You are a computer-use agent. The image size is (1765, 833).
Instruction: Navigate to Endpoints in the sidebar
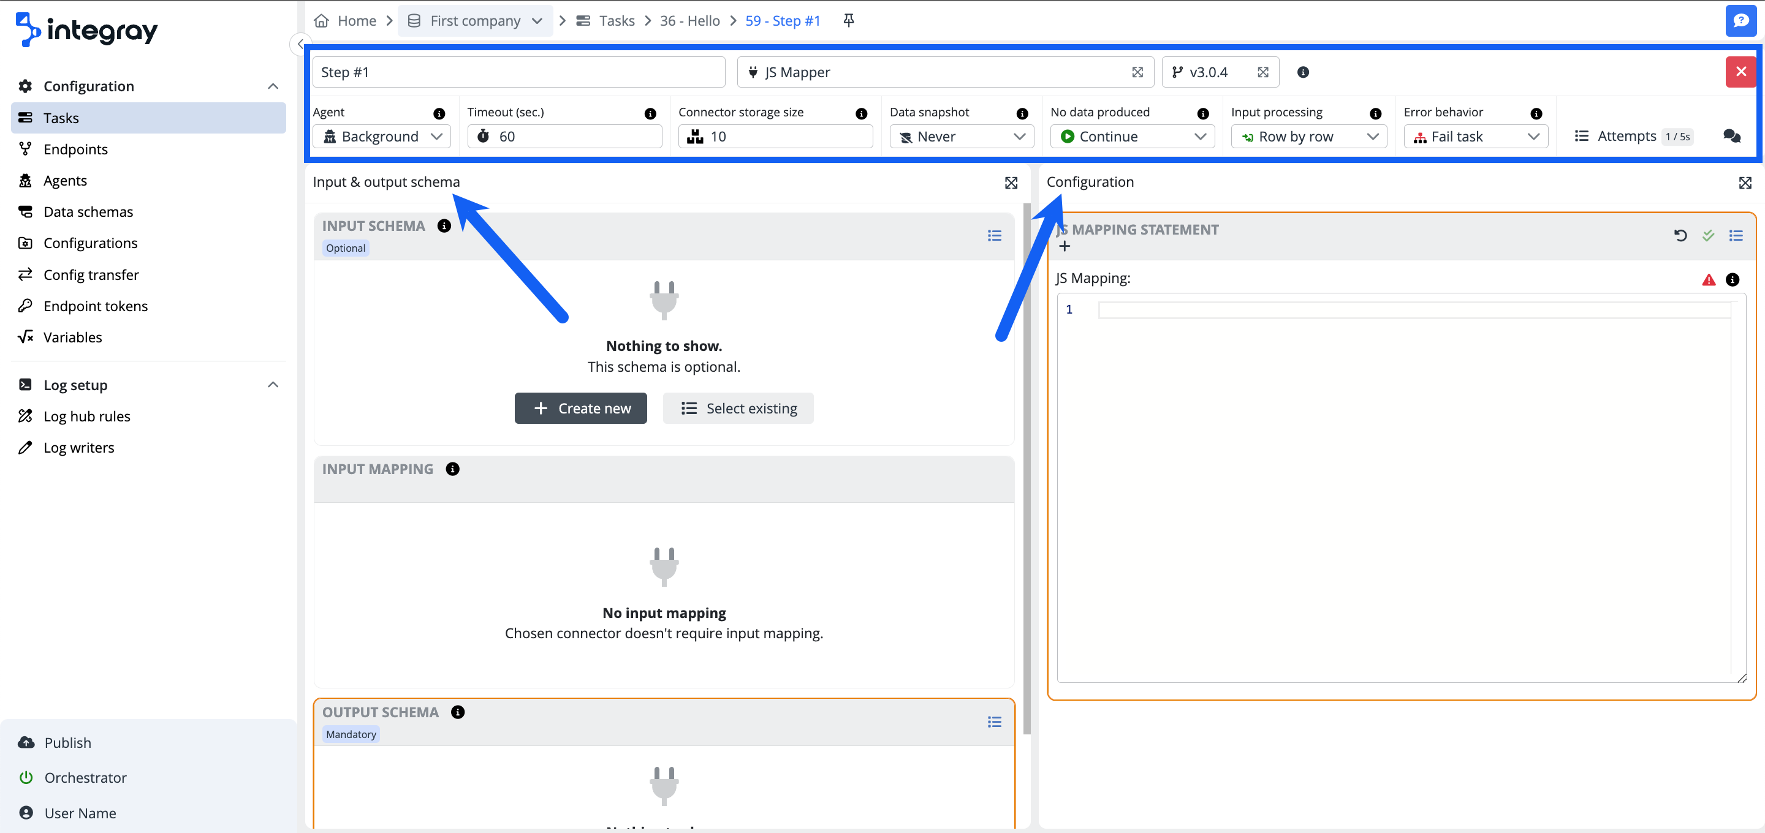[75, 149]
